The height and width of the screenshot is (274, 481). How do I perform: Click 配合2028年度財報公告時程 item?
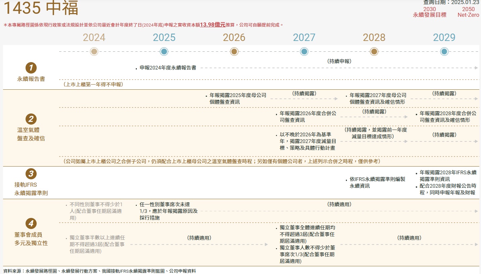click(x=448, y=189)
